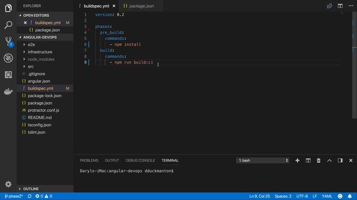Viewport: 357px width, 200px height.
Task: Close the terminal panel
Action: click(x=351, y=161)
